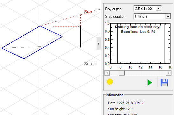The height and width of the screenshot is (115, 174).
Task: Click the 2018-12-22 date field
Action: tap(145, 9)
